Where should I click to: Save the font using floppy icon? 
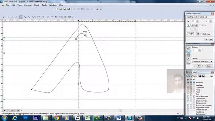click(65, 9)
